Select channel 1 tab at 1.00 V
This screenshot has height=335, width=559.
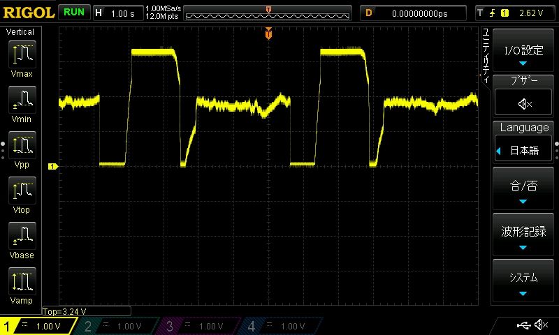(x=39, y=326)
